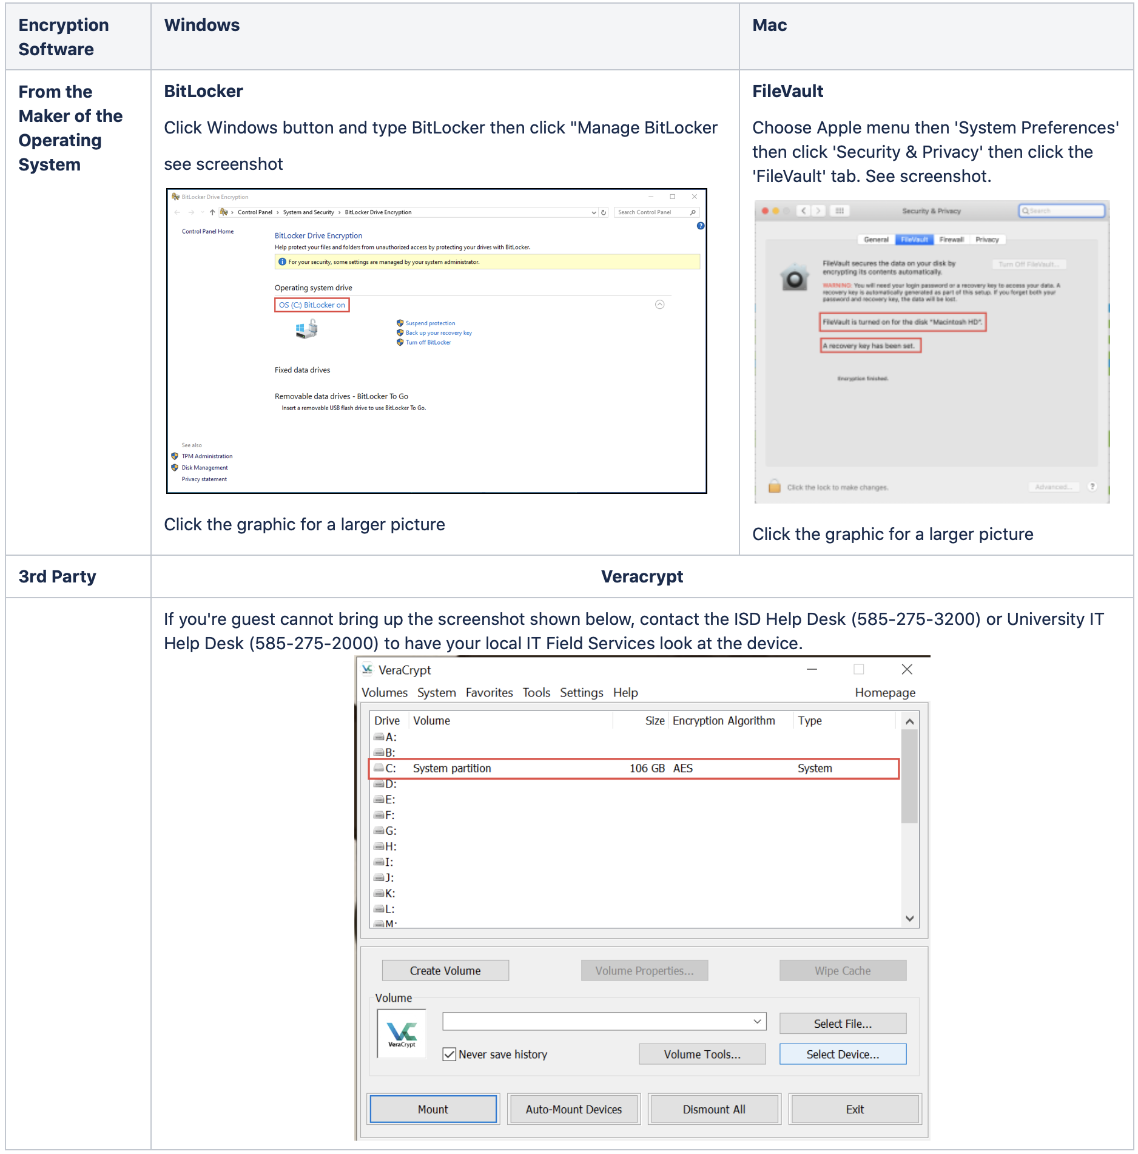This screenshot has width=1138, height=1154.
Task: Click the back chevron in the Security & Privacy toolbar
Action: point(804,211)
